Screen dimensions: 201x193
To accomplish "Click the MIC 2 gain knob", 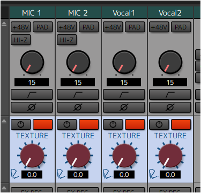I will point(78,62).
